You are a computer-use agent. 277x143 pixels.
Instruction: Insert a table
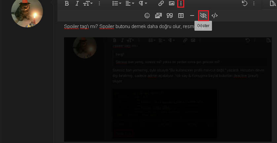181,16
